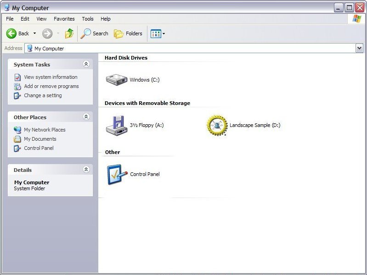Open the Favorites menu

[x=64, y=19]
